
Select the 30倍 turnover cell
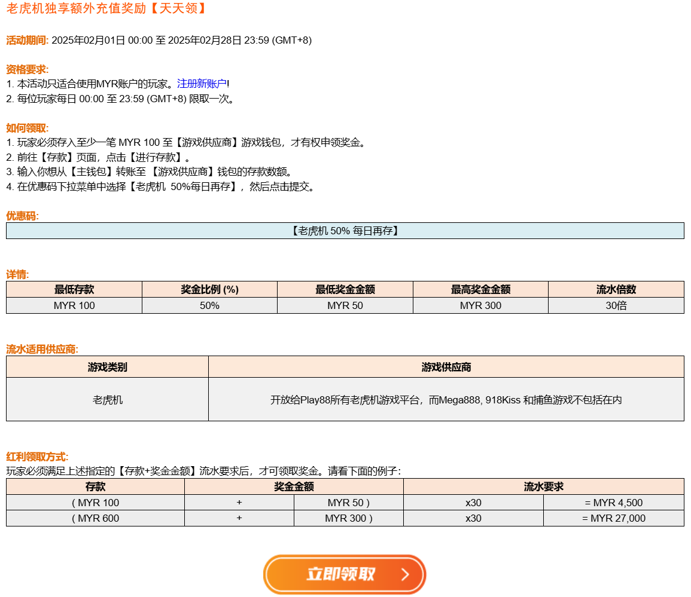[616, 305]
